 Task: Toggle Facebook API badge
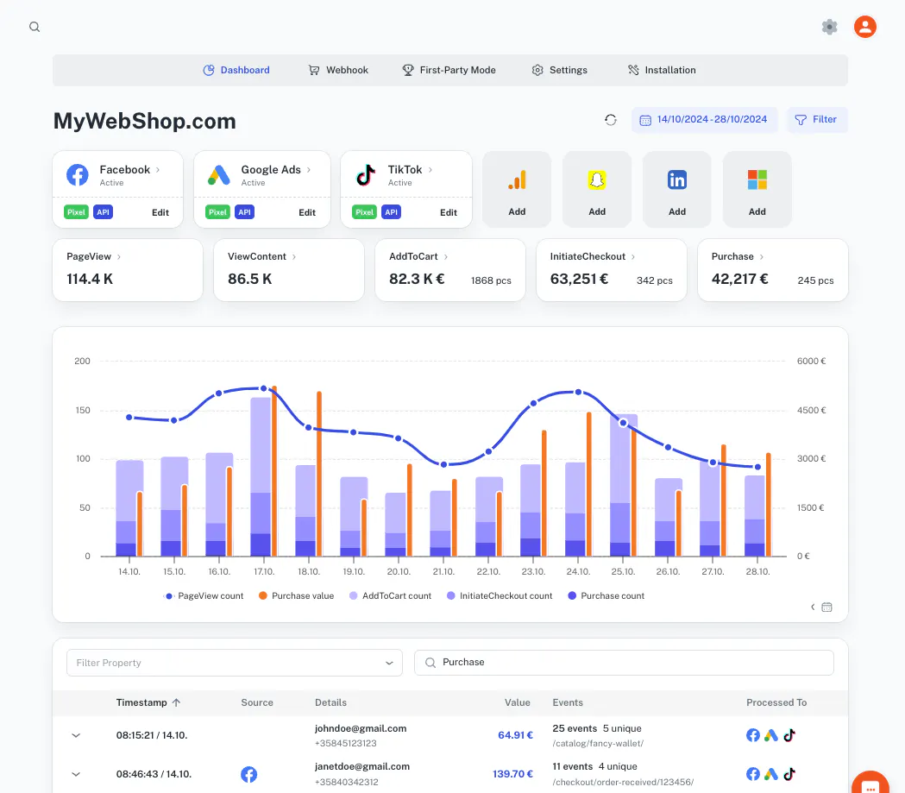[103, 212]
